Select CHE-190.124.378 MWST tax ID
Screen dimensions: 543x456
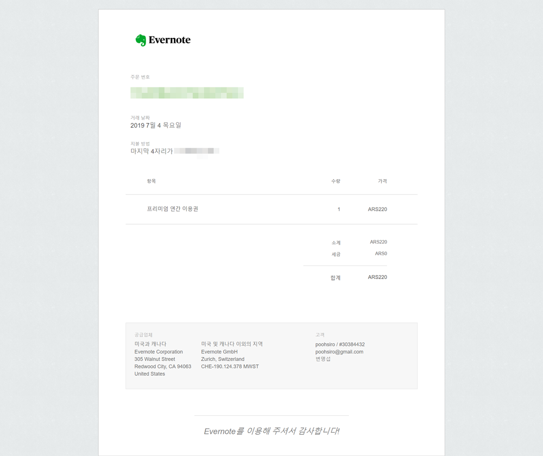[230, 366]
